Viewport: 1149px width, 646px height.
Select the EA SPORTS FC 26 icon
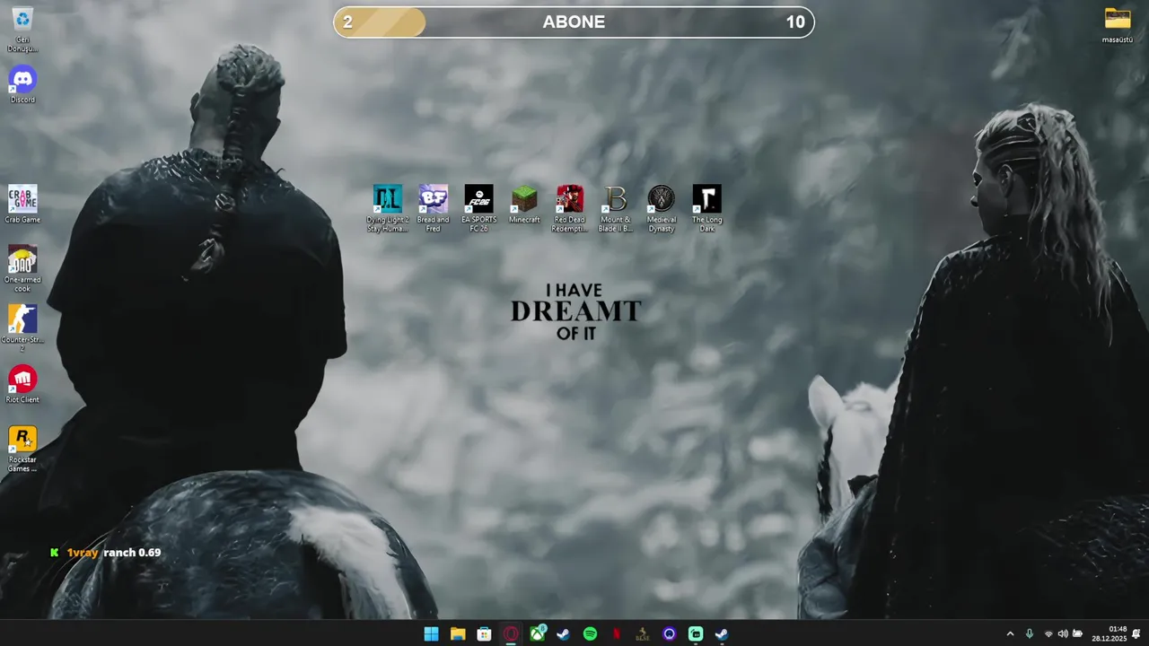pyautogui.click(x=478, y=209)
